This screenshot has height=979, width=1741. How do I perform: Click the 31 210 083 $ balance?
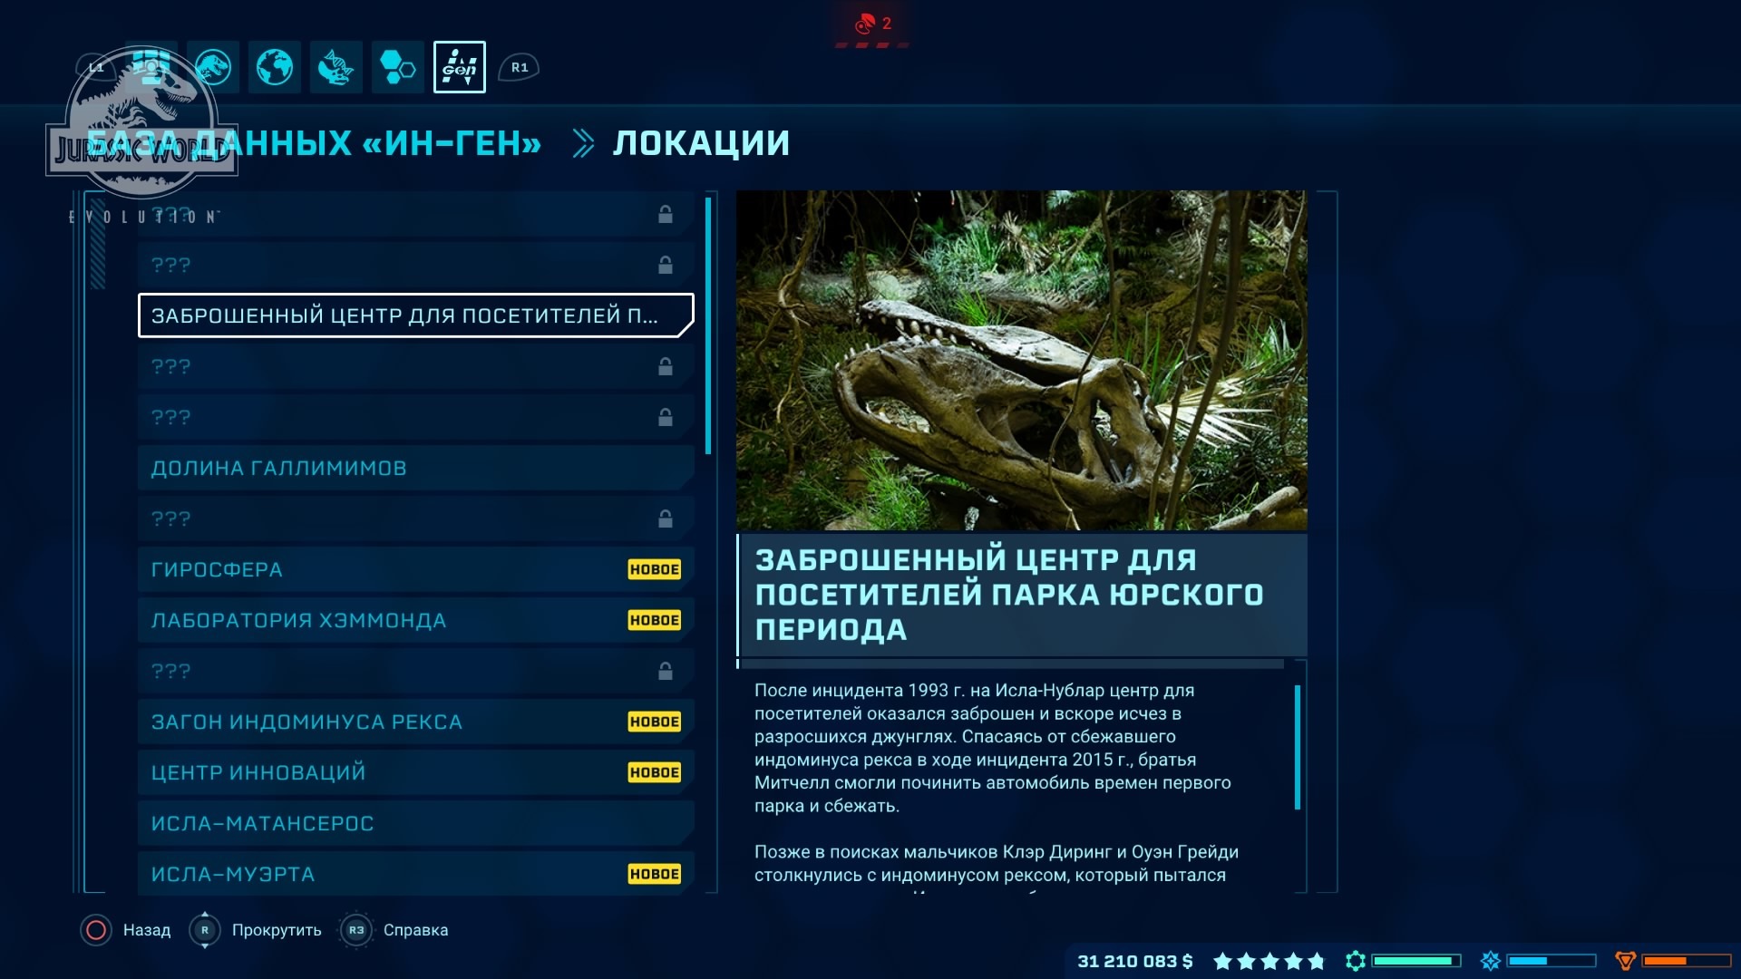point(1135,961)
